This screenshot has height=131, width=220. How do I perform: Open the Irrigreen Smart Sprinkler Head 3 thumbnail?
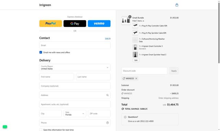click(135, 55)
